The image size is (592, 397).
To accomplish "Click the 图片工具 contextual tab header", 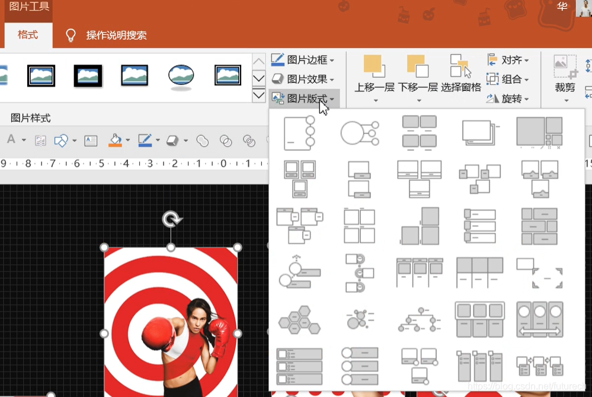I will click(x=28, y=7).
